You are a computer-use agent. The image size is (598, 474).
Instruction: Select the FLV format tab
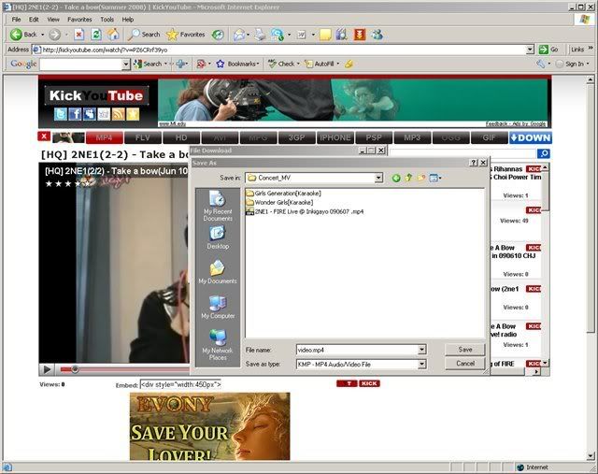(143, 137)
